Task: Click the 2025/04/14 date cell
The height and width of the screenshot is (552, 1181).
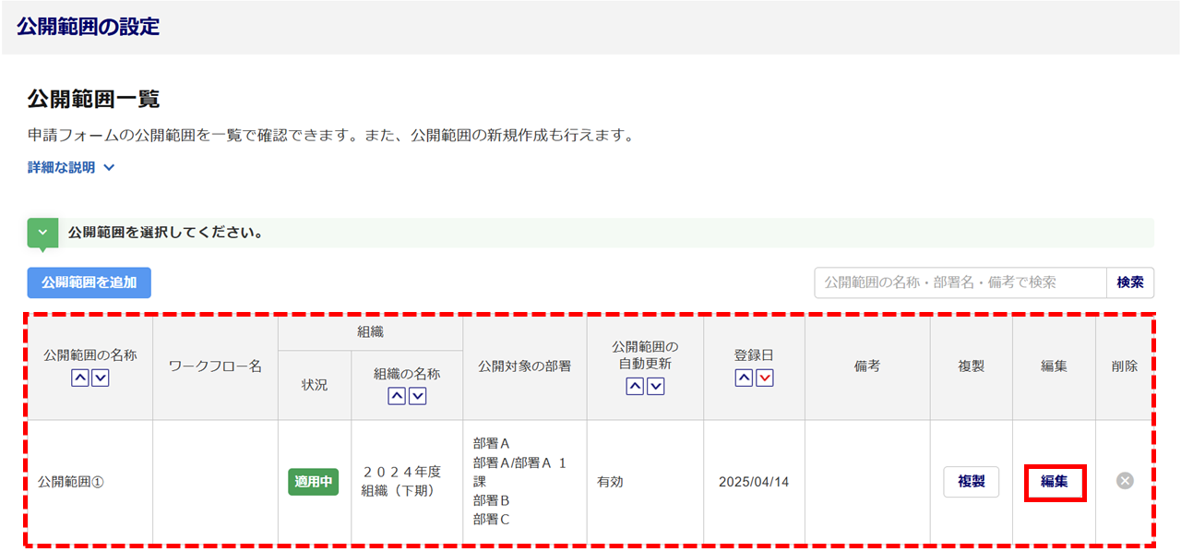Action: (754, 482)
